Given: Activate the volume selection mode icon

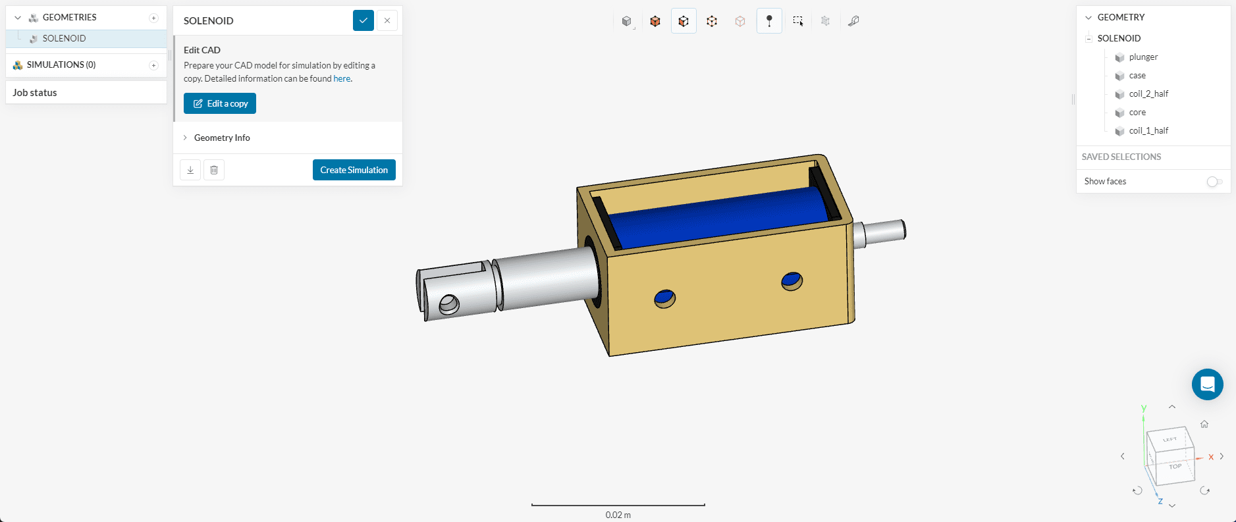Looking at the screenshot, I should tap(655, 21).
